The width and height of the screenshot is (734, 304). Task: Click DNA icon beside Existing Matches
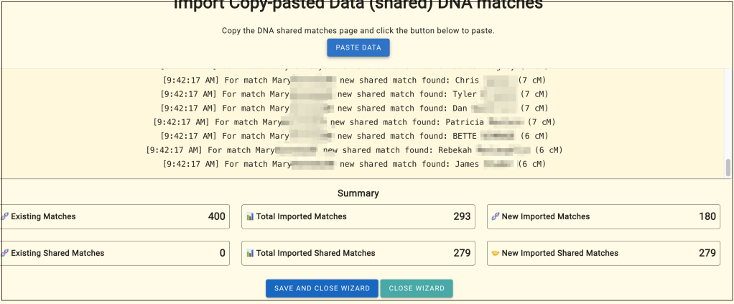[5, 216]
